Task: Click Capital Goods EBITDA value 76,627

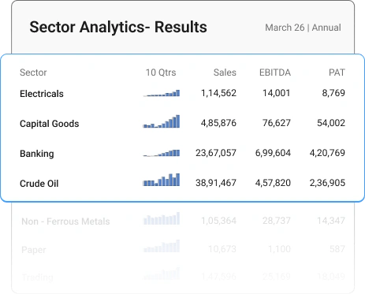Action: point(277,123)
